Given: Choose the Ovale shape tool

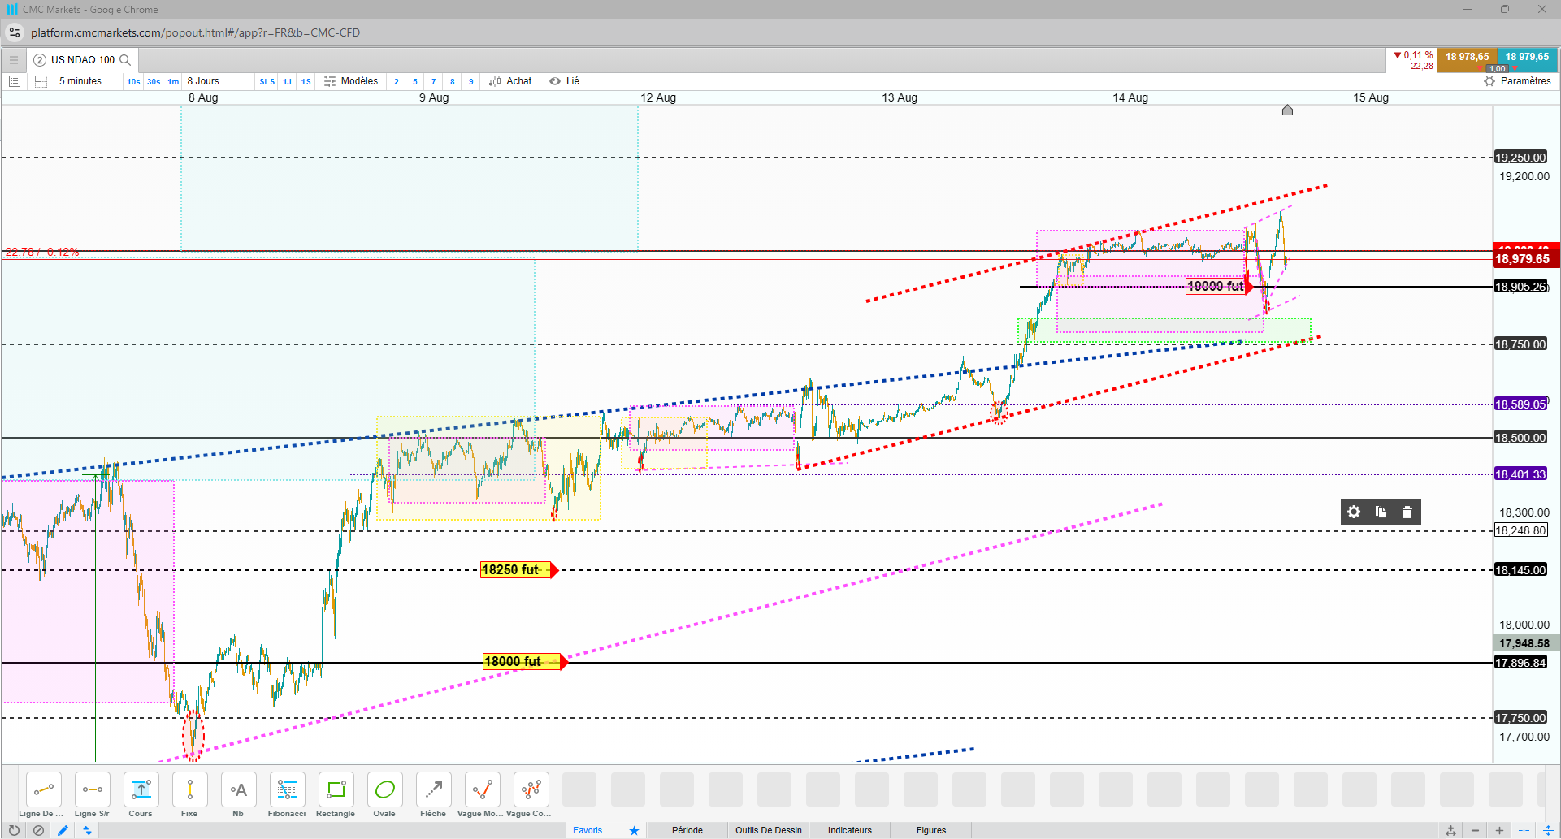Looking at the screenshot, I should [x=384, y=795].
